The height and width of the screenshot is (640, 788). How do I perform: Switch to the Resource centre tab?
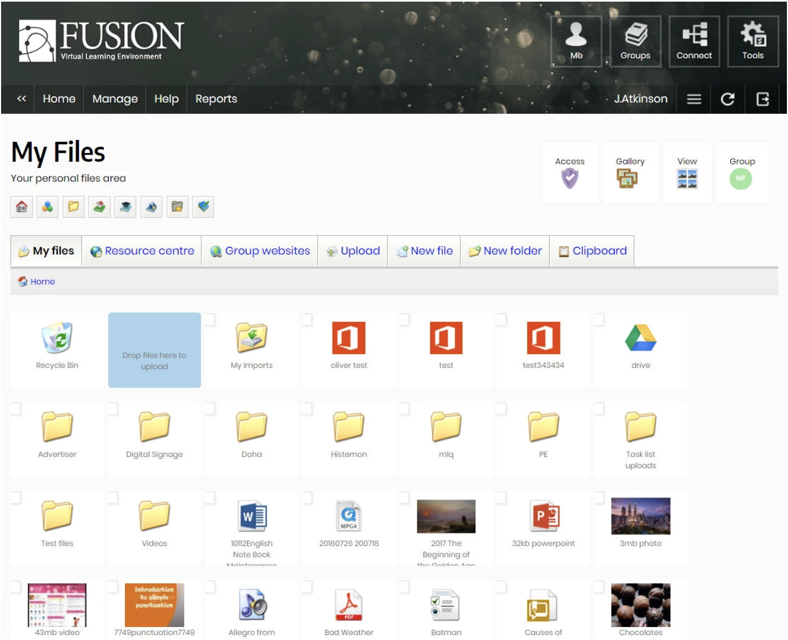click(143, 251)
